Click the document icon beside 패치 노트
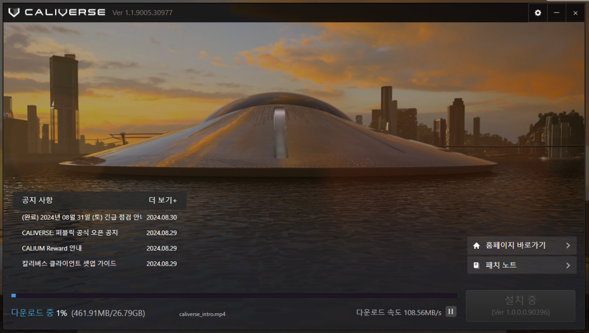589x333 pixels. coord(476,265)
